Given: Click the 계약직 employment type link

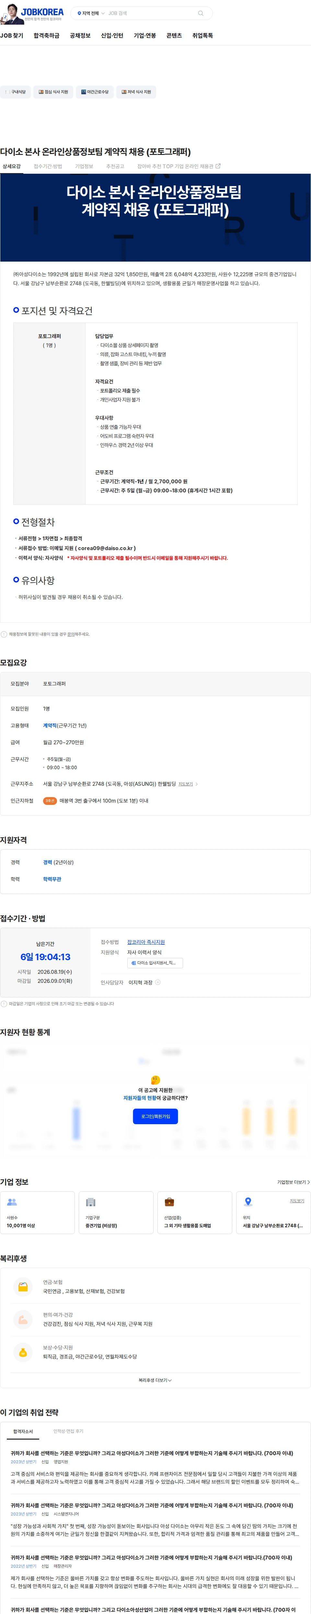Looking at the screenshot, I should (50, 725).
